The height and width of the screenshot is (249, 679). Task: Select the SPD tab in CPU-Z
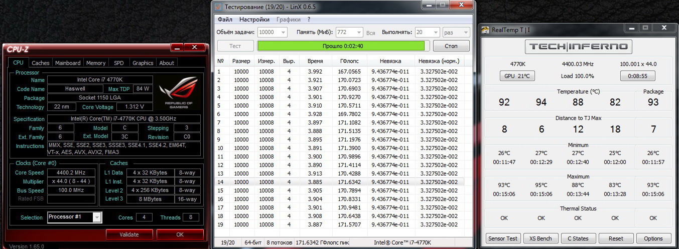pyautogui.click(x=119, y=63)
